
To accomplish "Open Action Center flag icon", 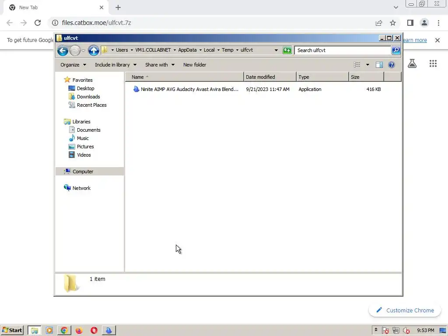I will [385, 331].
